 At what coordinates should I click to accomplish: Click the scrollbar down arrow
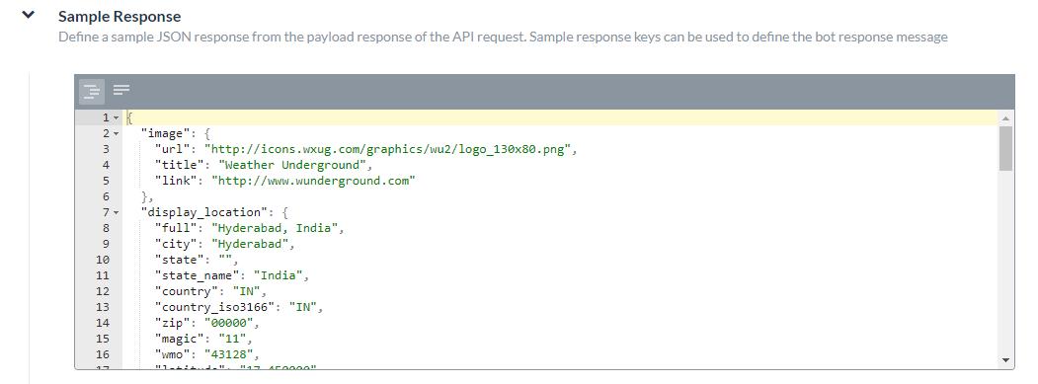click(x=1006, y=360)
